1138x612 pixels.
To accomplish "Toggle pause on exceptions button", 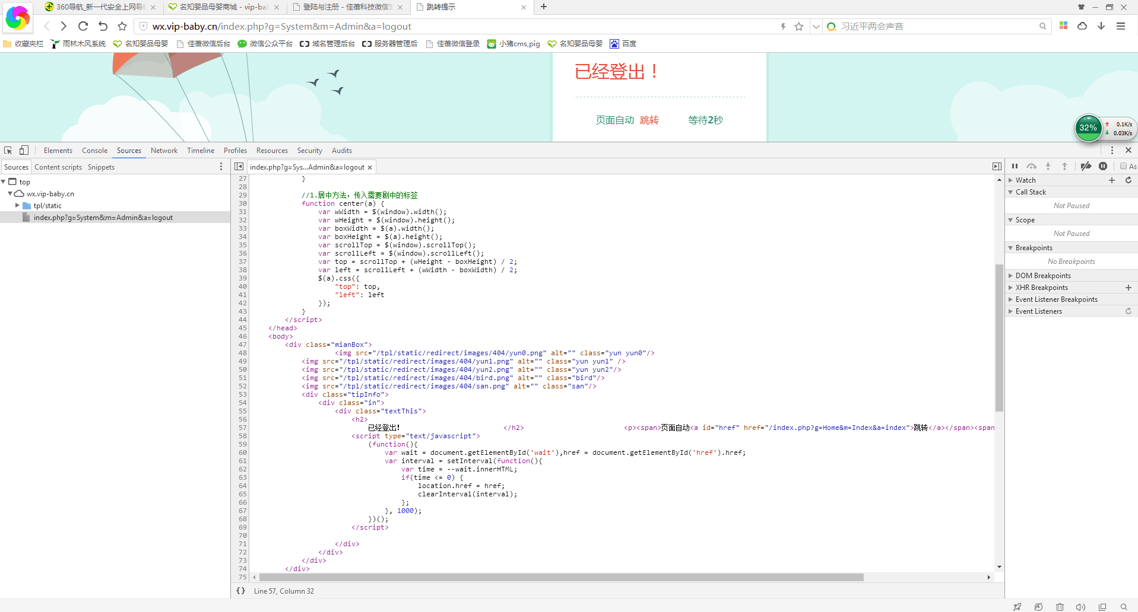I will point(1103,167).
